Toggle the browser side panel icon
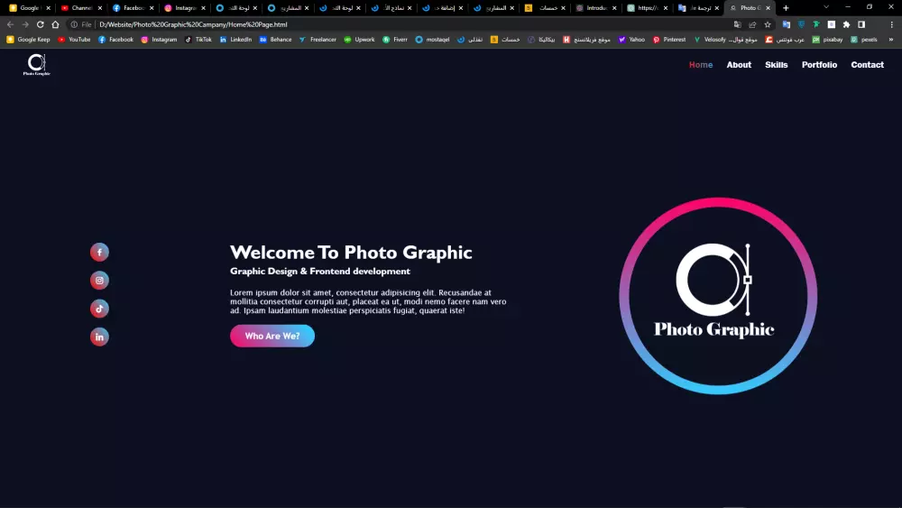The image size is (902, 508). click(x=861, y=24)
